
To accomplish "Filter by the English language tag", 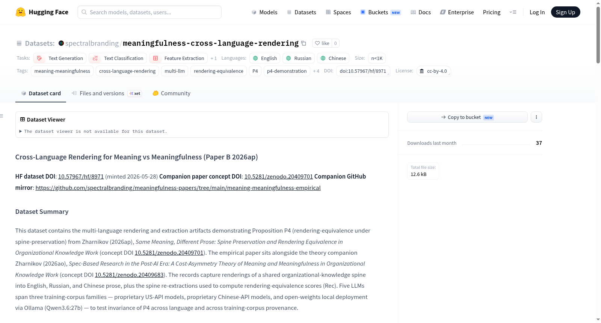I will (265, 58).
